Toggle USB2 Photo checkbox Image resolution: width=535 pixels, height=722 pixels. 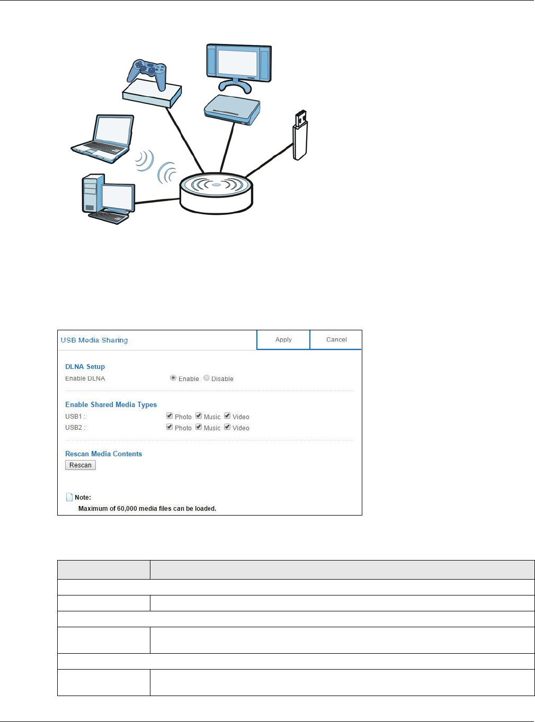tap(170, 427)
